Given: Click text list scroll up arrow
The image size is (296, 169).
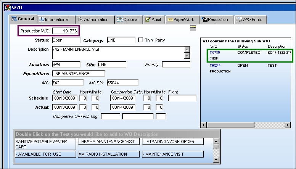Looking at the screenshot, I should pos(216,141).
